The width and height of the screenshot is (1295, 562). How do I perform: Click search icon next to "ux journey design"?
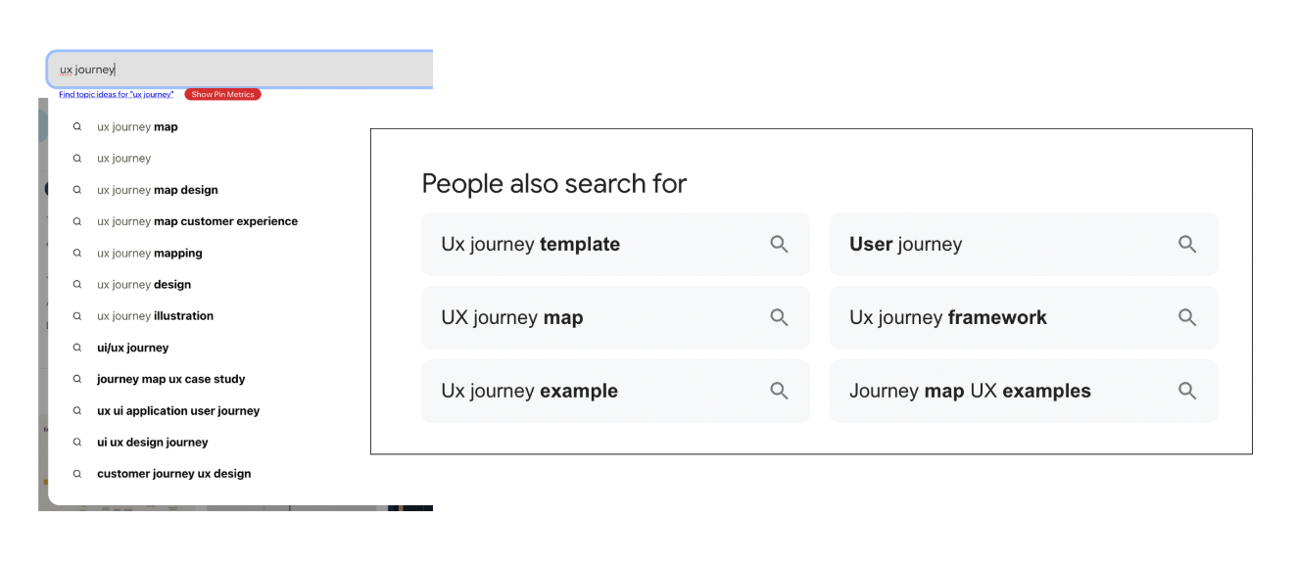point(77,285)
